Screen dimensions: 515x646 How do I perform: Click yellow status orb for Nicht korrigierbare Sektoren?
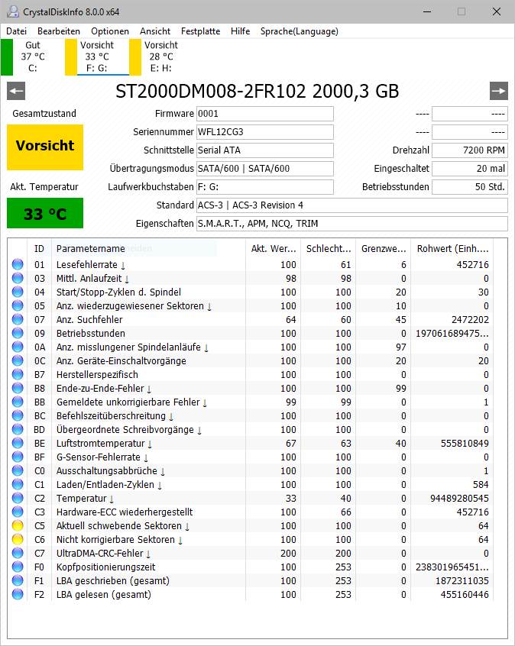pyautogui.click(x=18, y=539)
